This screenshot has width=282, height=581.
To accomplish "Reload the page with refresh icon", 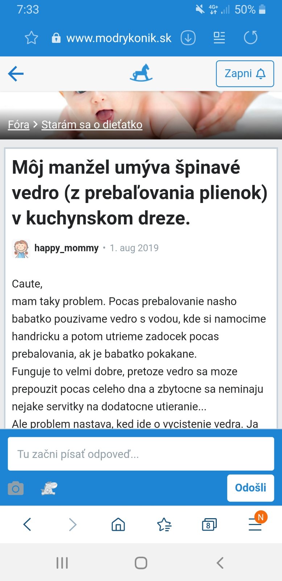I will [x=250, y=37].
